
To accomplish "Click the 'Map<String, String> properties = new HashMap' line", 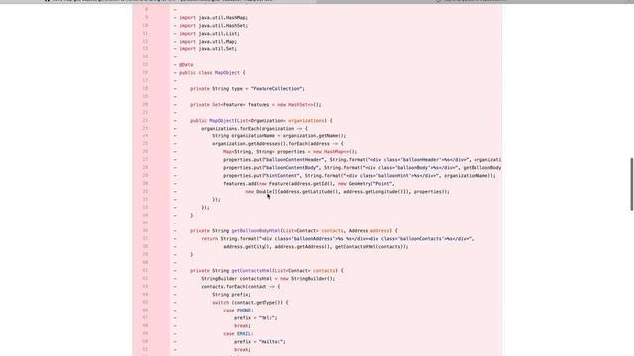I will (289, 152).
